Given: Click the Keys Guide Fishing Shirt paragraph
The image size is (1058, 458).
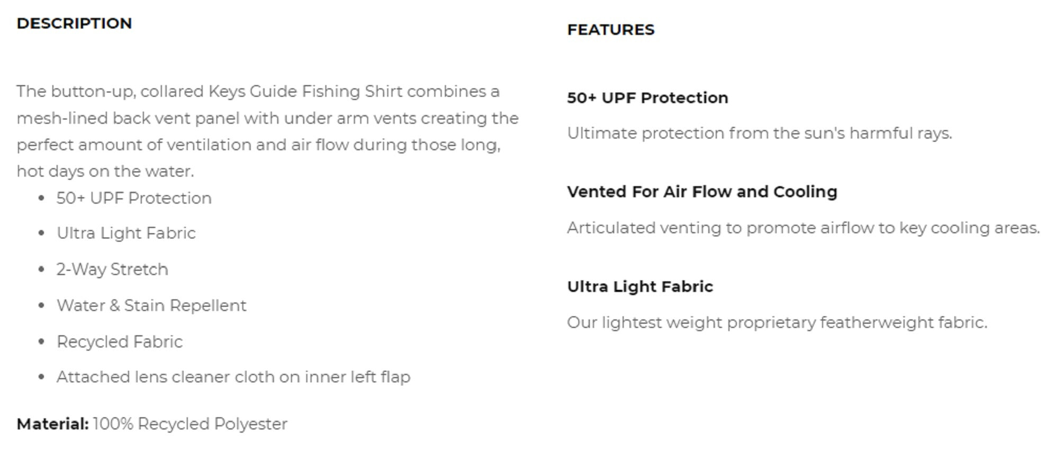Looking at the screenshot, I should (x=267, y=118).
